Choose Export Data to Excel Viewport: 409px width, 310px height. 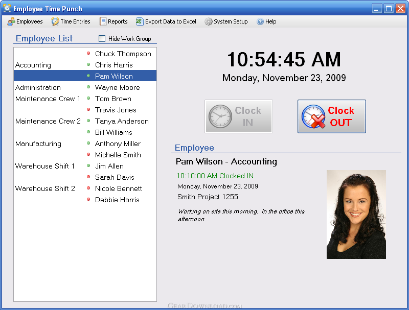coord(166,21)
